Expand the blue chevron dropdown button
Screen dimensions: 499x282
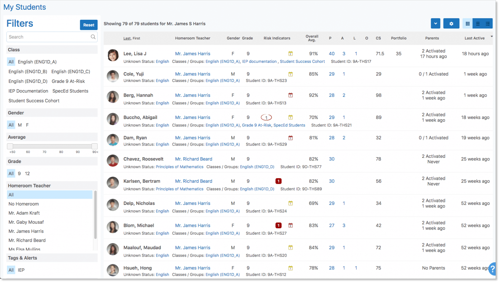pos(435,24)
